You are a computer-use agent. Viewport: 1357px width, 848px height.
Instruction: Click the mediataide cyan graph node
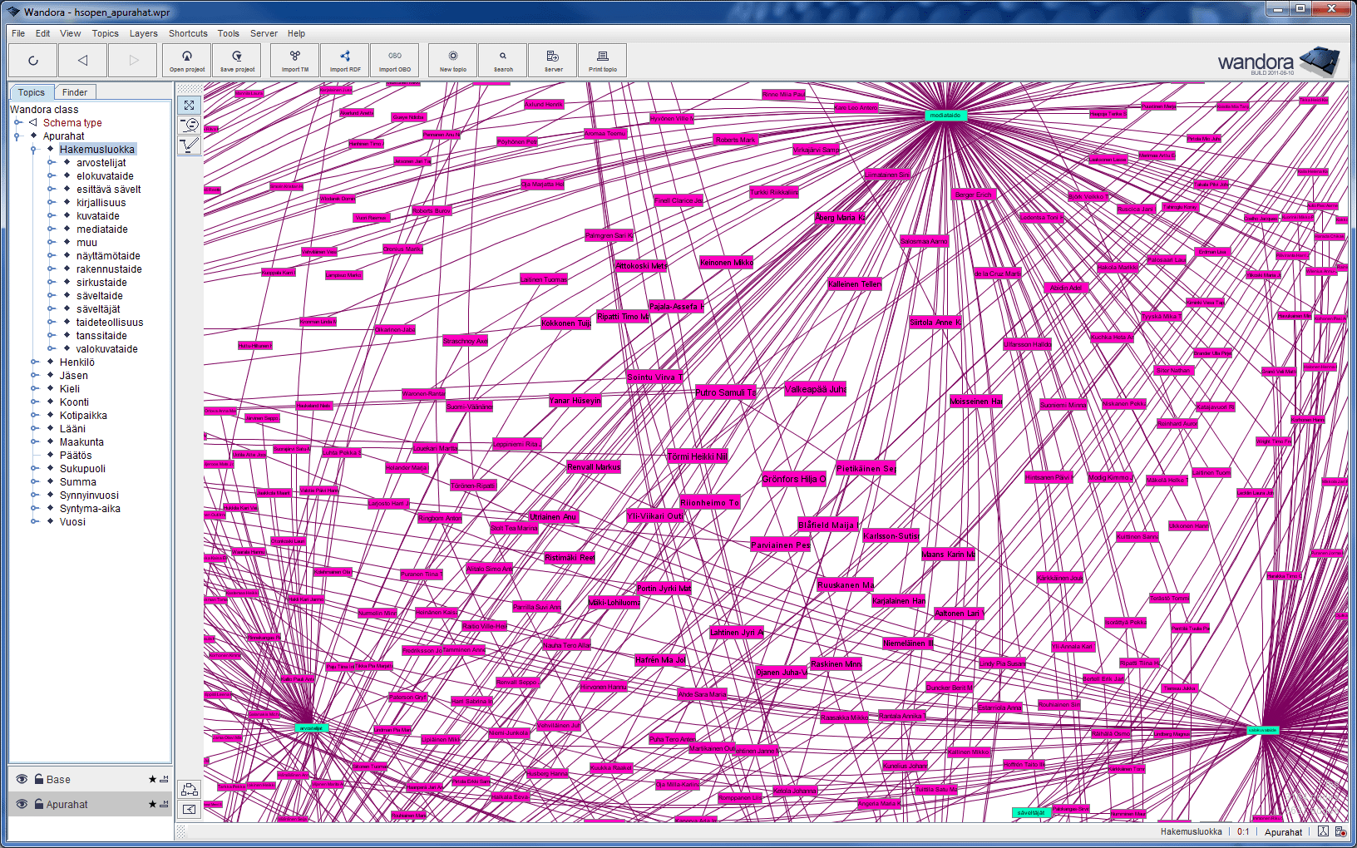click(x=945, y=116)
